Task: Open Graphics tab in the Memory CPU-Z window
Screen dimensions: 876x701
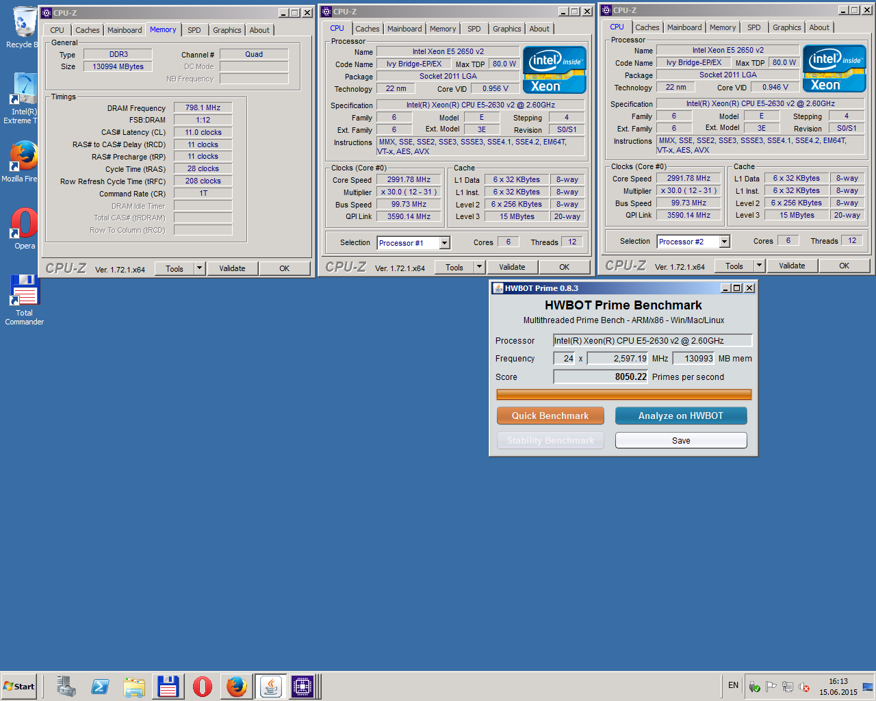Action: coord(227,30)
